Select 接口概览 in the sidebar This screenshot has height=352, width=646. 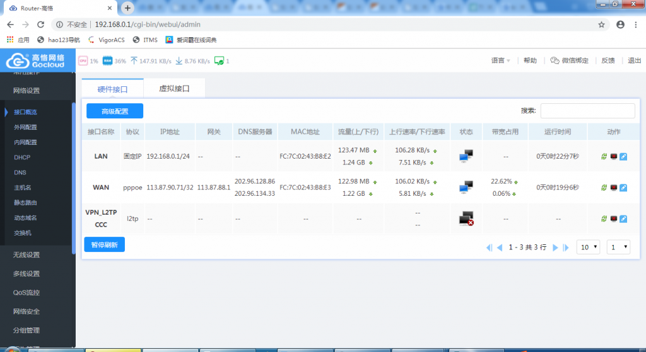pos(25,112)
